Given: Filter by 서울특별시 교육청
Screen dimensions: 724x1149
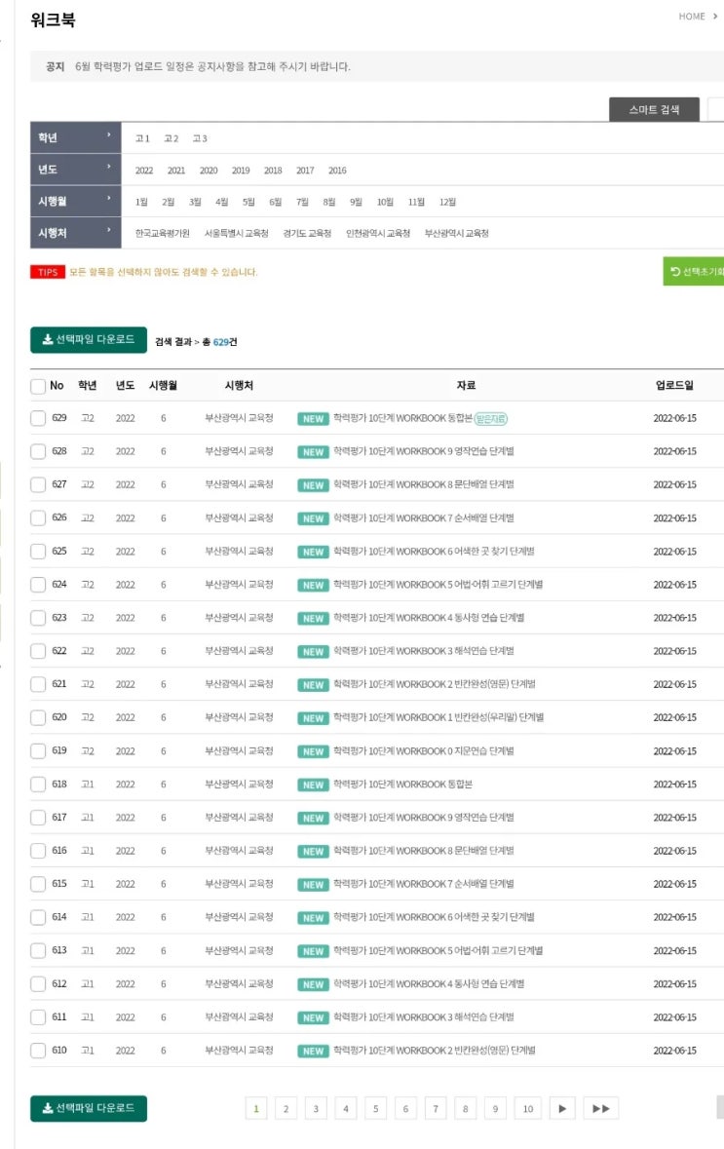Looking at the screenshot, I should (236, 234).
